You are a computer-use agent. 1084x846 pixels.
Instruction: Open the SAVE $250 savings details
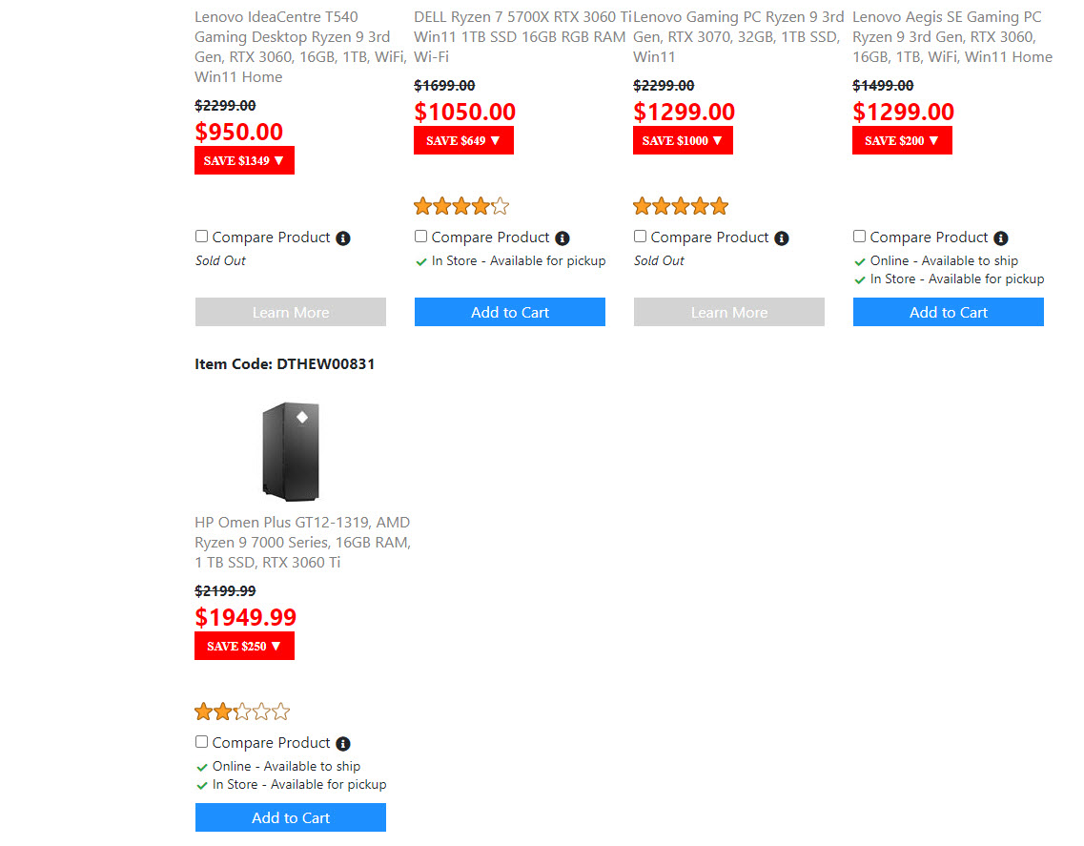click(244, 646)
